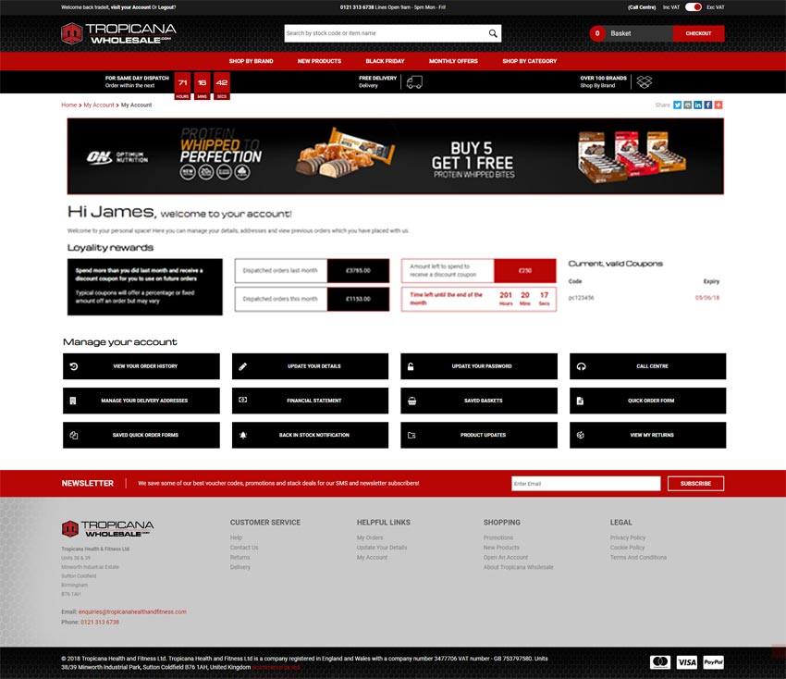Open Financial Statement
The height and width of the screenshot is (679, 786).
pos(311,401)
